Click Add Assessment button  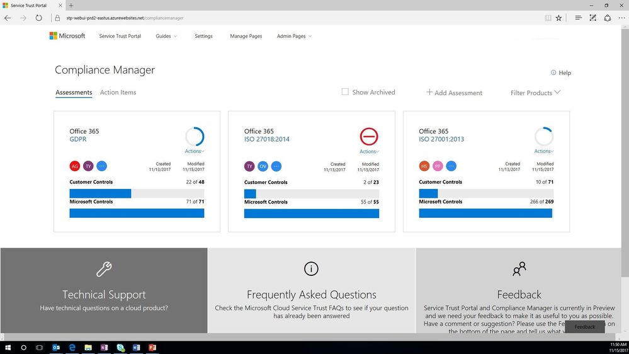[454, 93]
